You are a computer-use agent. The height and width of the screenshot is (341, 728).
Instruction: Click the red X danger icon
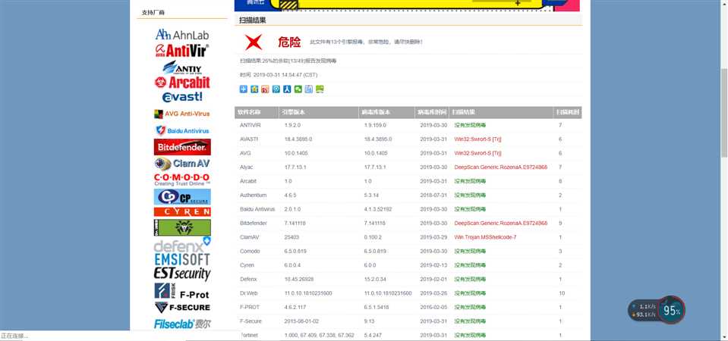(x=254, y=42)
